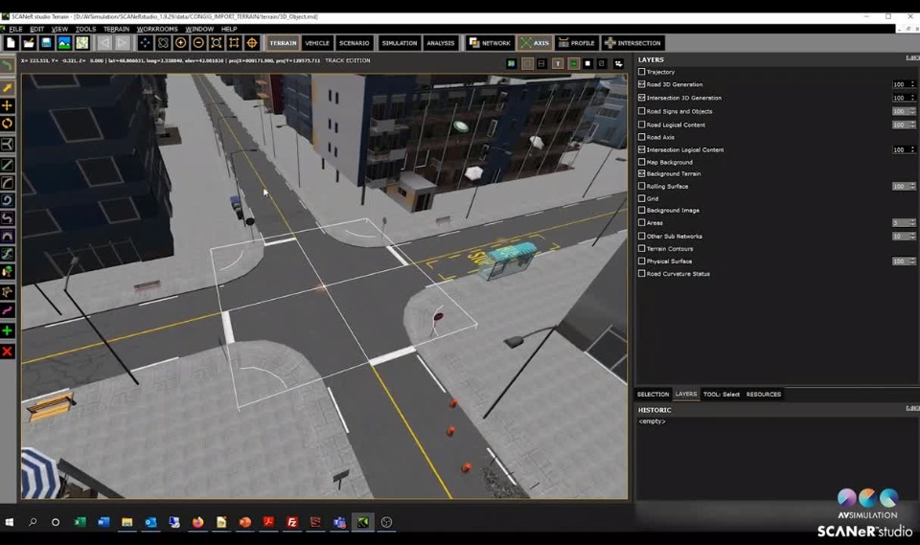Enable the Road Logical Content layer
The image size is (920, 545).
(x=641, y=125)
